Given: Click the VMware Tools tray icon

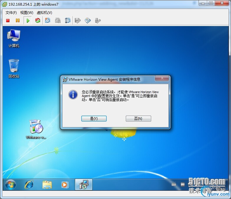Looking at the screenshot, I should (183, 185).
